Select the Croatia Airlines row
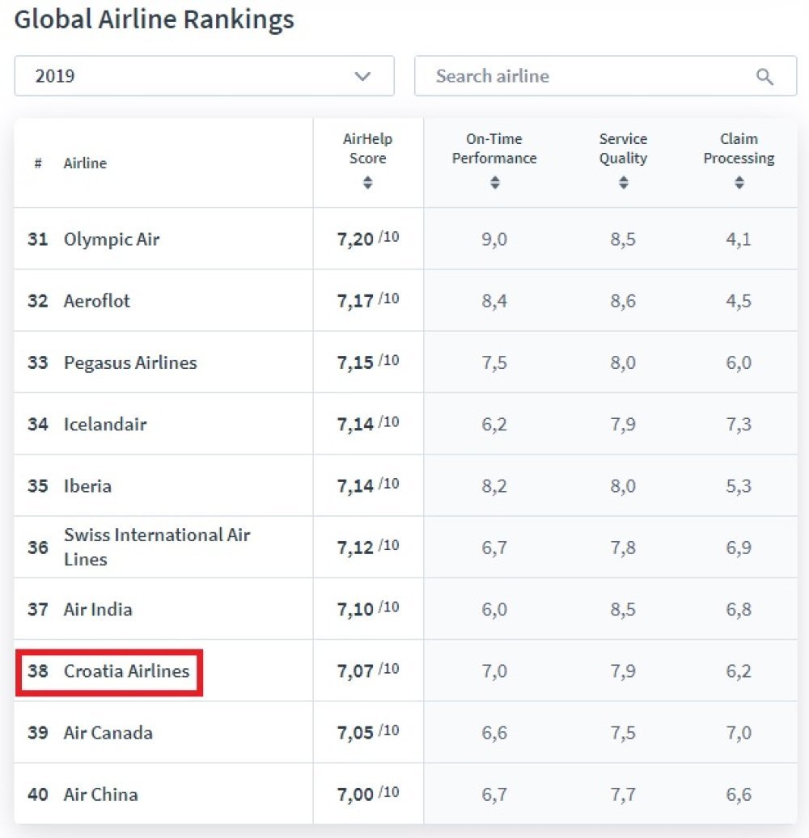 coord(126,671)
